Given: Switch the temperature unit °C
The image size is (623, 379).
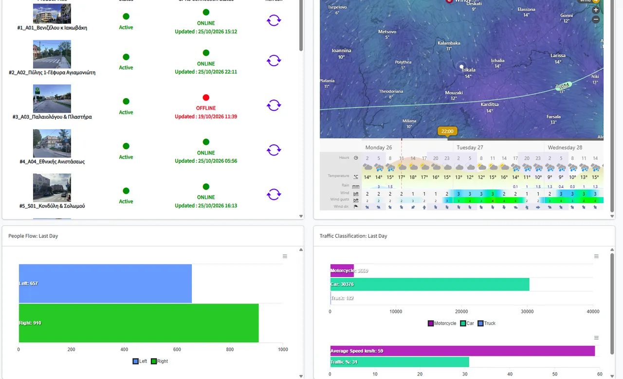Looking at the screenshot, I should point(356,176).
